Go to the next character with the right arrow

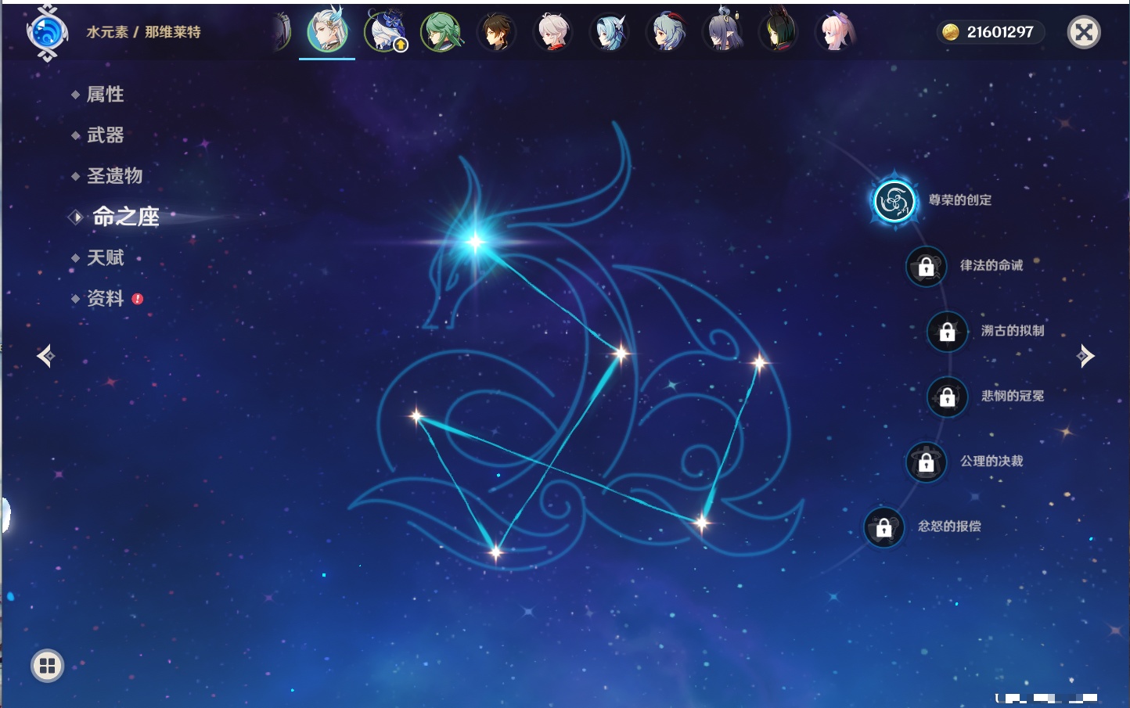[x=1085, y=356]
